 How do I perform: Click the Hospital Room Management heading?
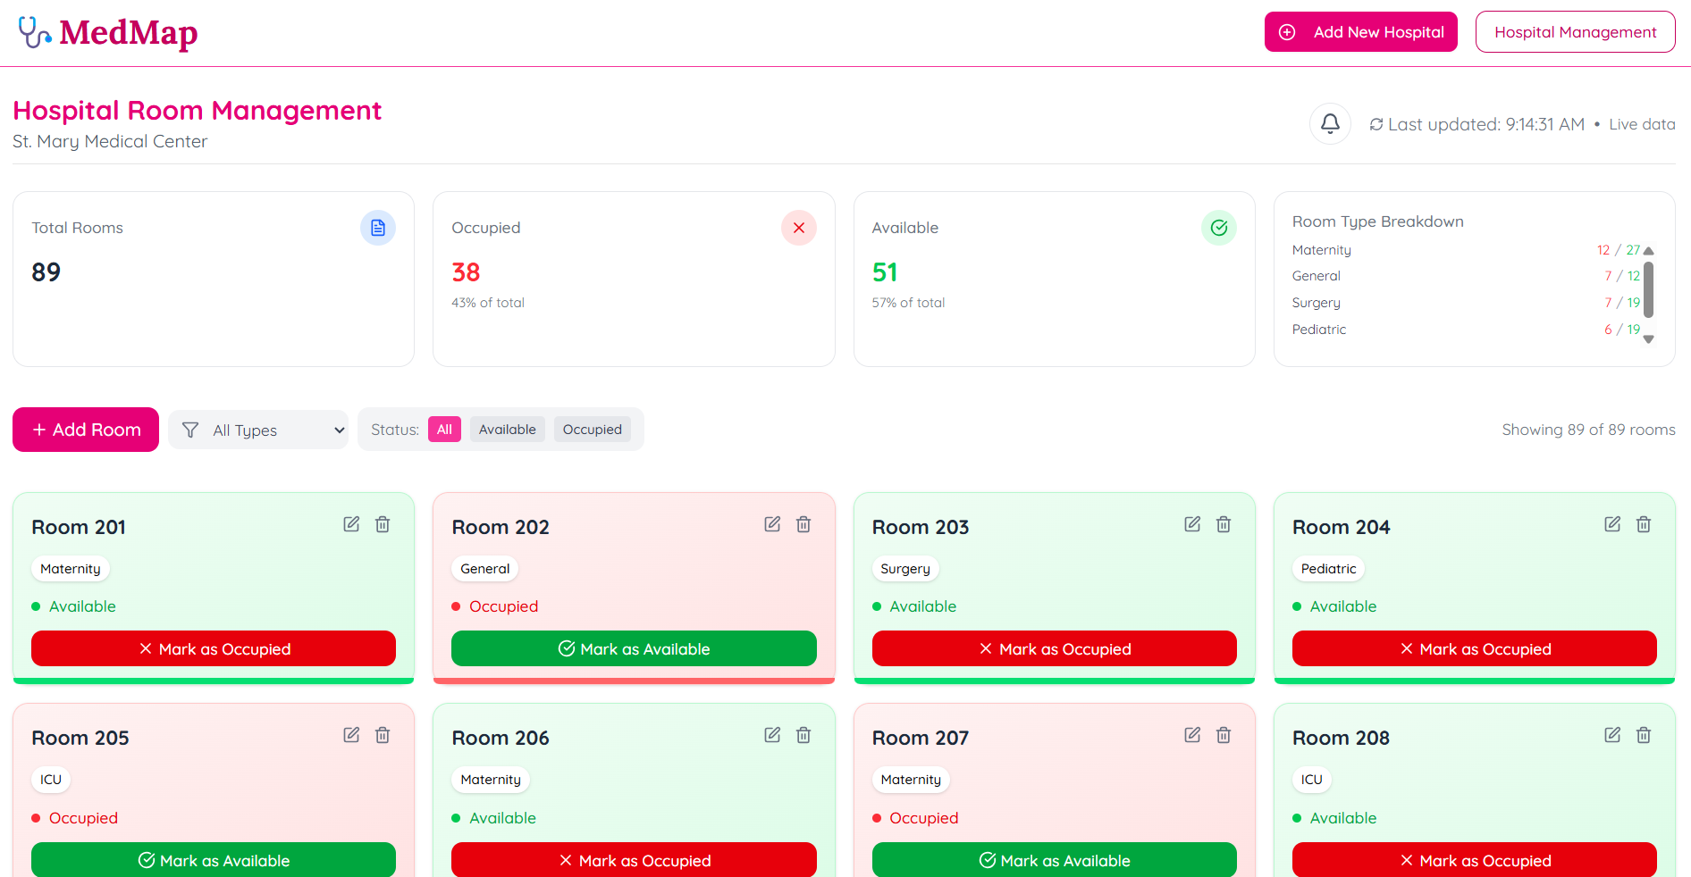coord(197,110)
